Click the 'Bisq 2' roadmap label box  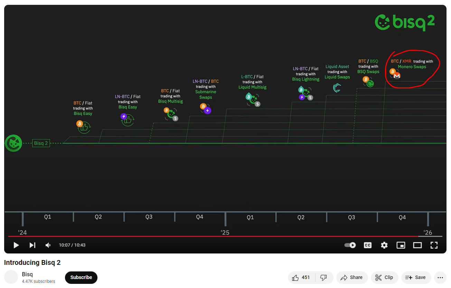(x=41, y=143)
